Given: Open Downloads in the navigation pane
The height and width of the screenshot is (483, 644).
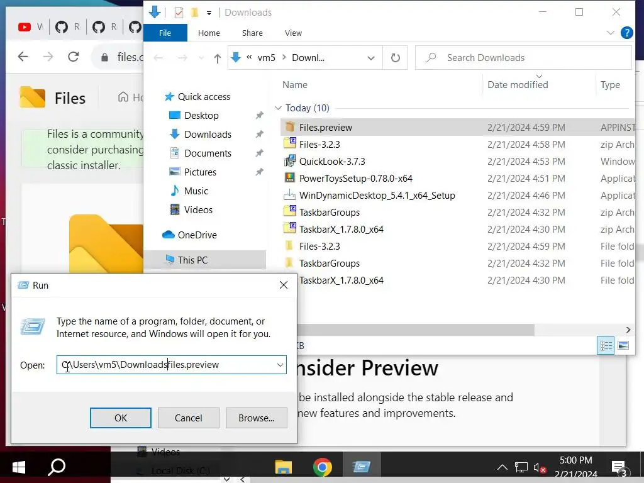Looking at the screenshot, I should point(208,135).
